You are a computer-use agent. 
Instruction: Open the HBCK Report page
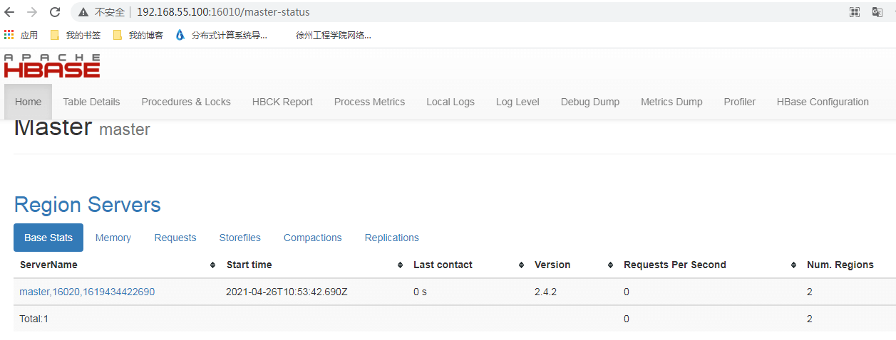tap(282, 102)
